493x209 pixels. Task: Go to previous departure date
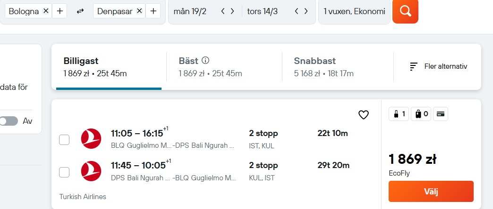click(x=223, y=11)
